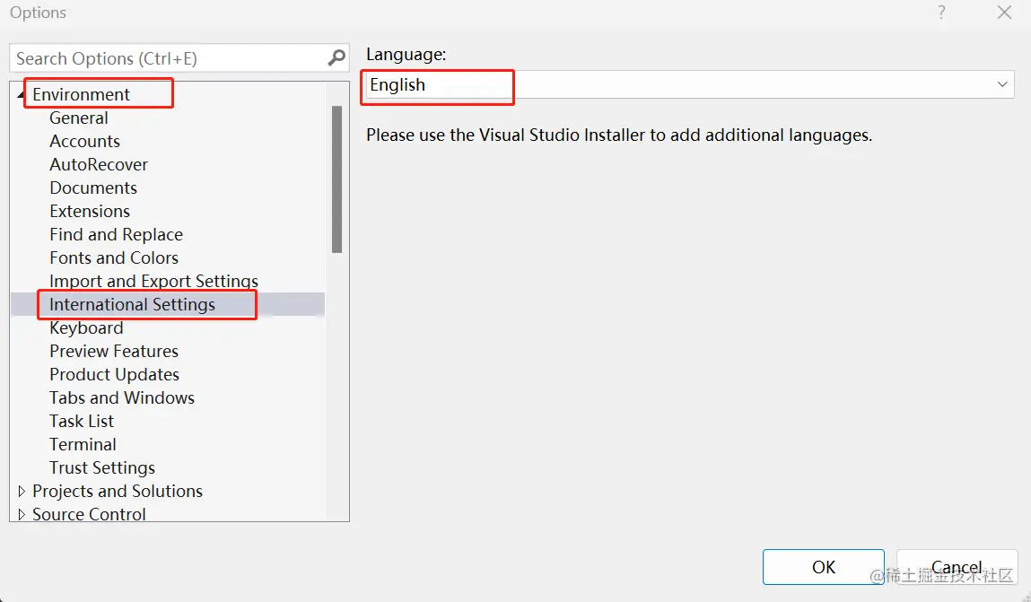1031x602 pixels.
Task: Click the options tree scrollbar thumb
Action: (x=336, y=179)
